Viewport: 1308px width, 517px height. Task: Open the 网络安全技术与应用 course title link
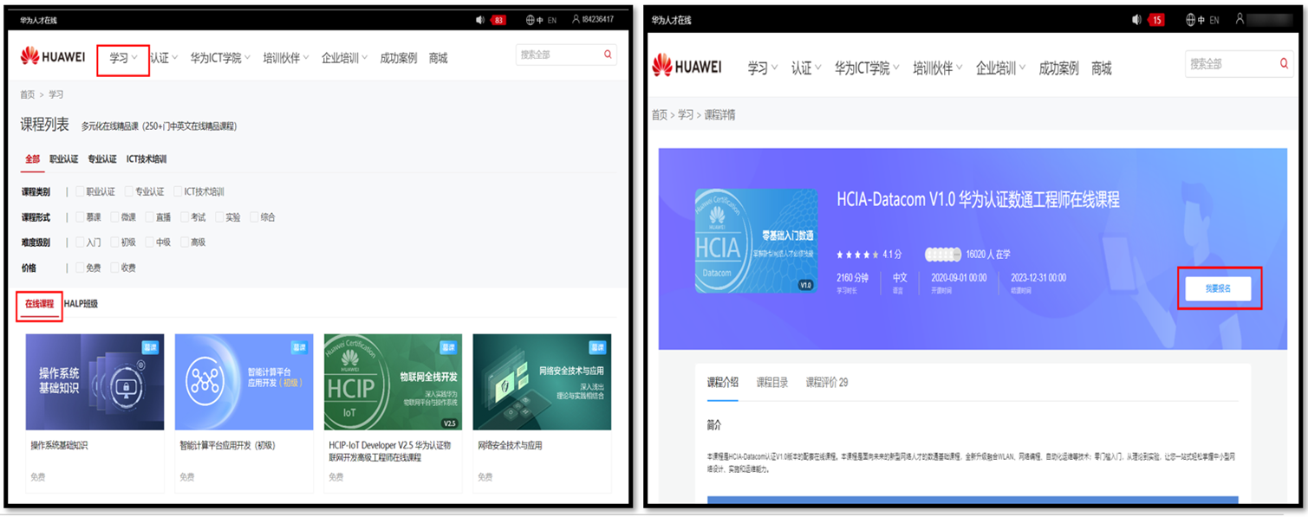click(510, 445)
